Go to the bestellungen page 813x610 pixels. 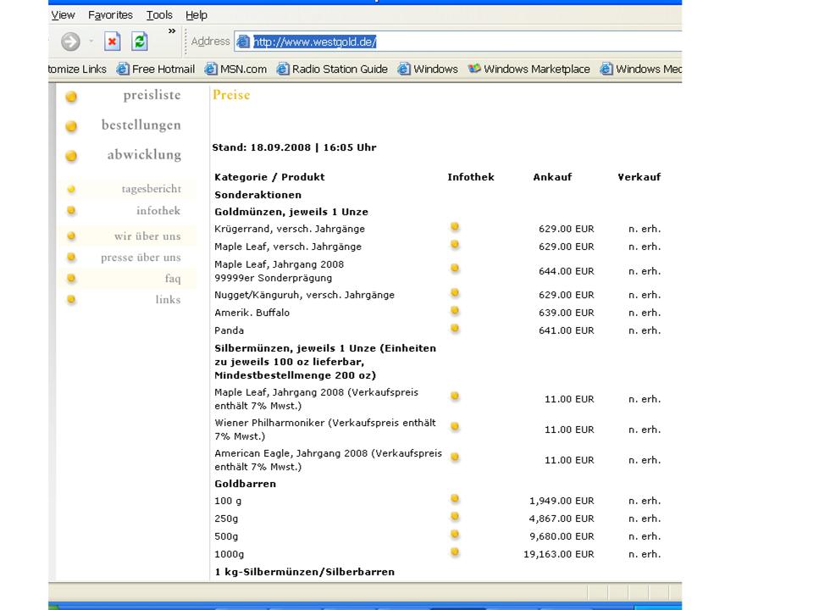click(141, 125)
